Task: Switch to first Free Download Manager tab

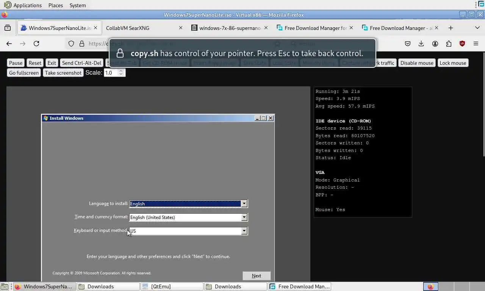Action: click(x=314, y=28)
